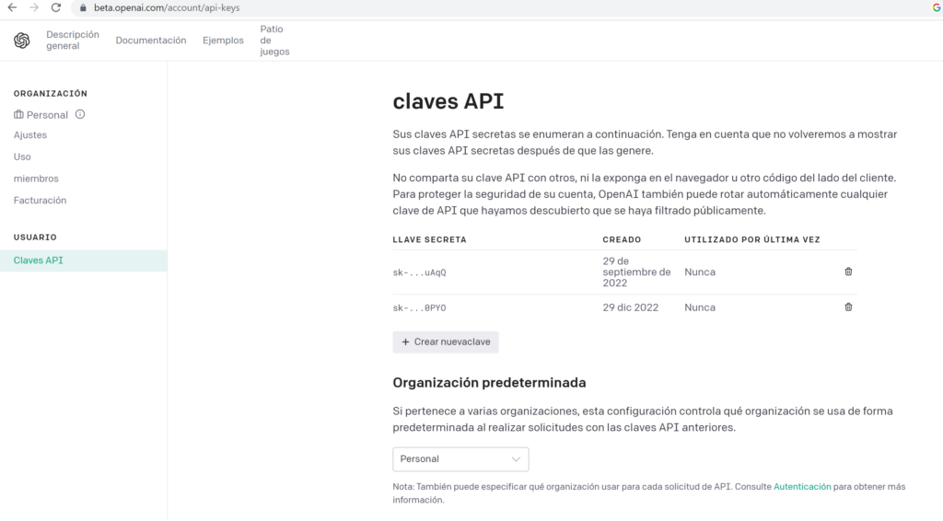Click the ORGANIZACIÓN sidebar section label
Viewport: 943px width, 521px height.
(51, 94)
